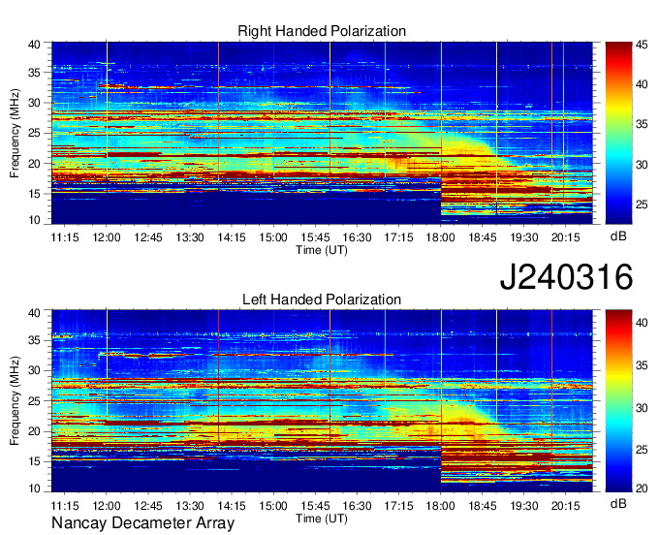The width and height of the screenshot is (659, 535).
Task: Click the 11:15 time tick on Left Handed plot
Action: pyautogui.click(x=65, y=506)
